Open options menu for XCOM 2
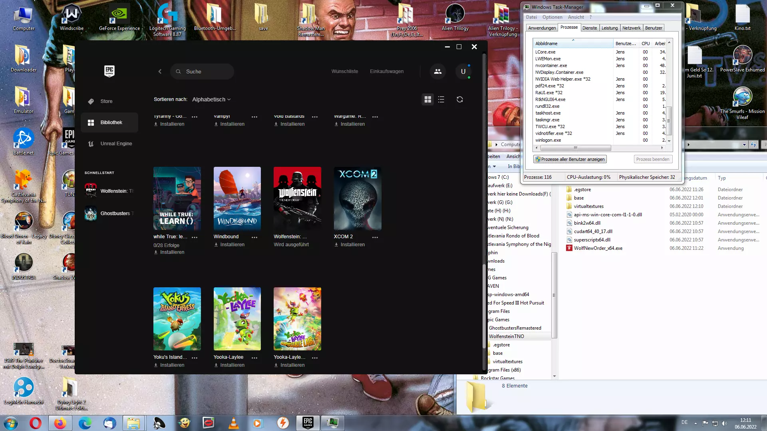Screen dimensions: 767x431 (x=375, y=237)
